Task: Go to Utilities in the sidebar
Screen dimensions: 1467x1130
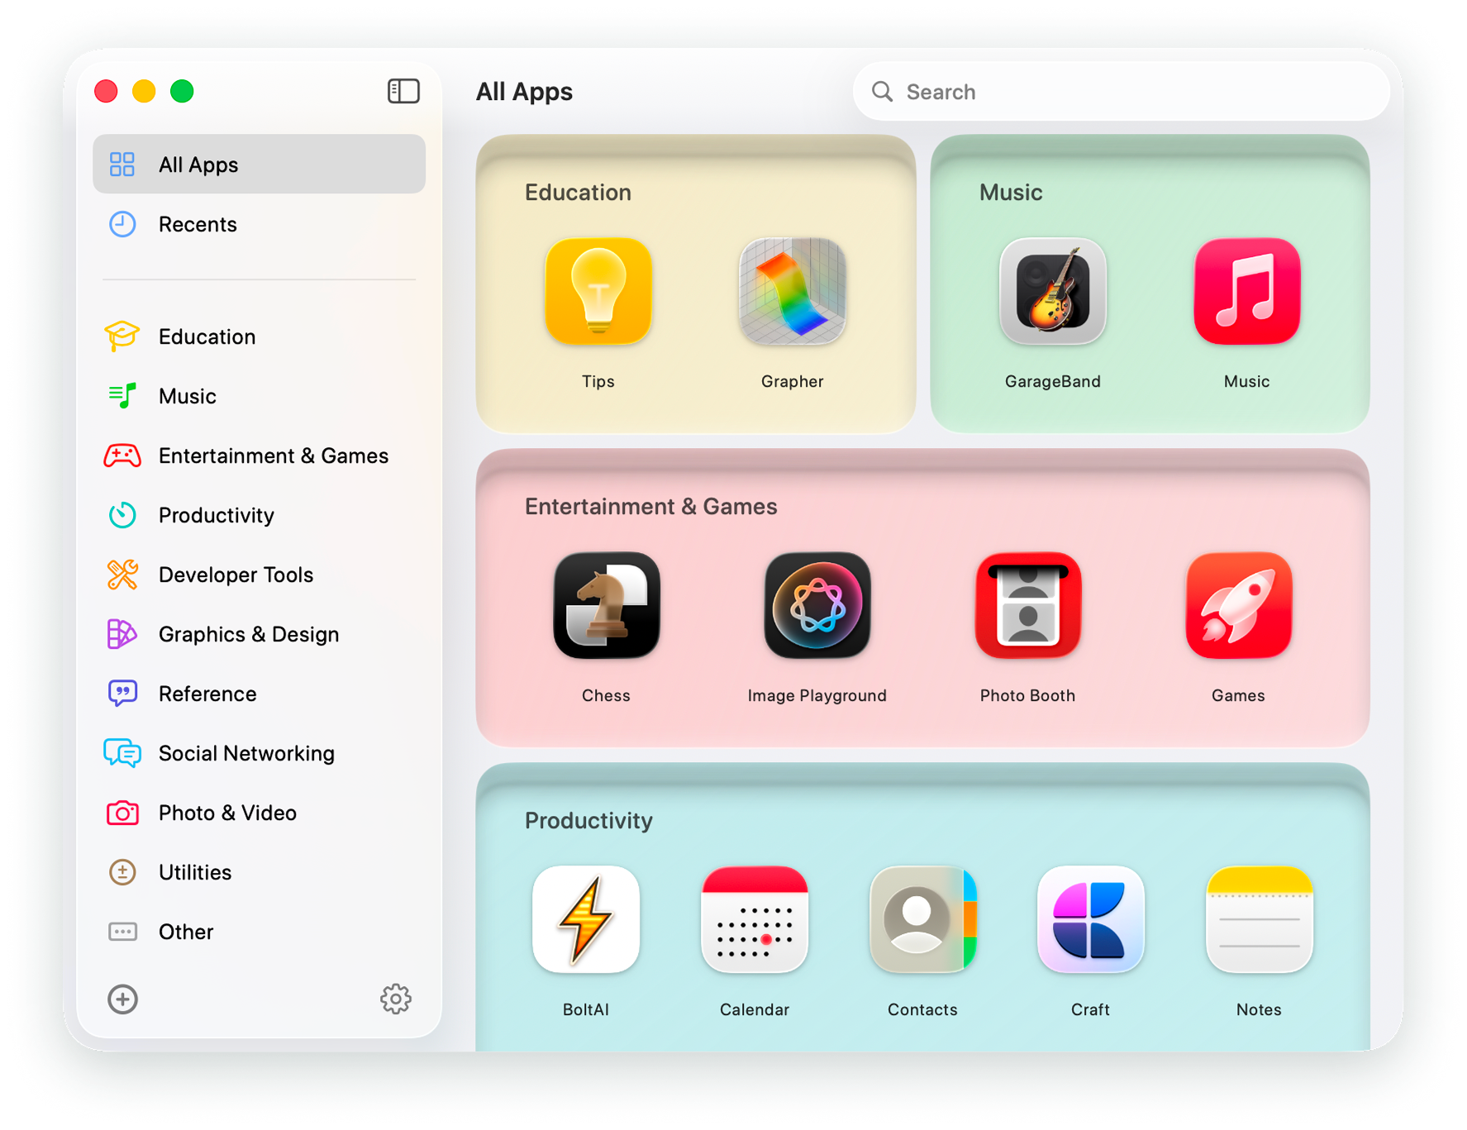Action: (x=195, y=872)
